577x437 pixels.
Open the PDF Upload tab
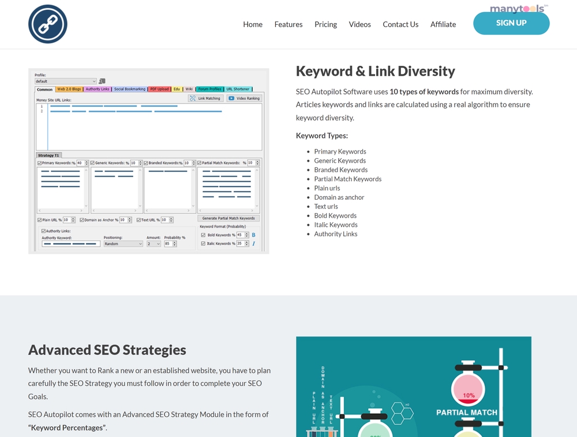click(159, 89)
